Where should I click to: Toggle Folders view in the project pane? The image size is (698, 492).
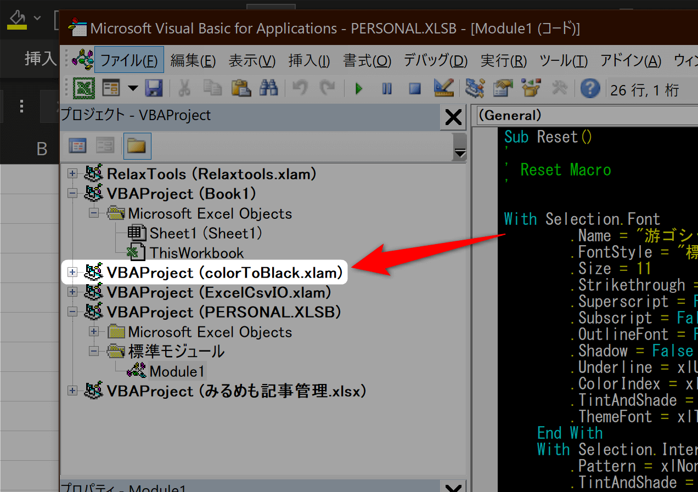[x=137, y=146]
